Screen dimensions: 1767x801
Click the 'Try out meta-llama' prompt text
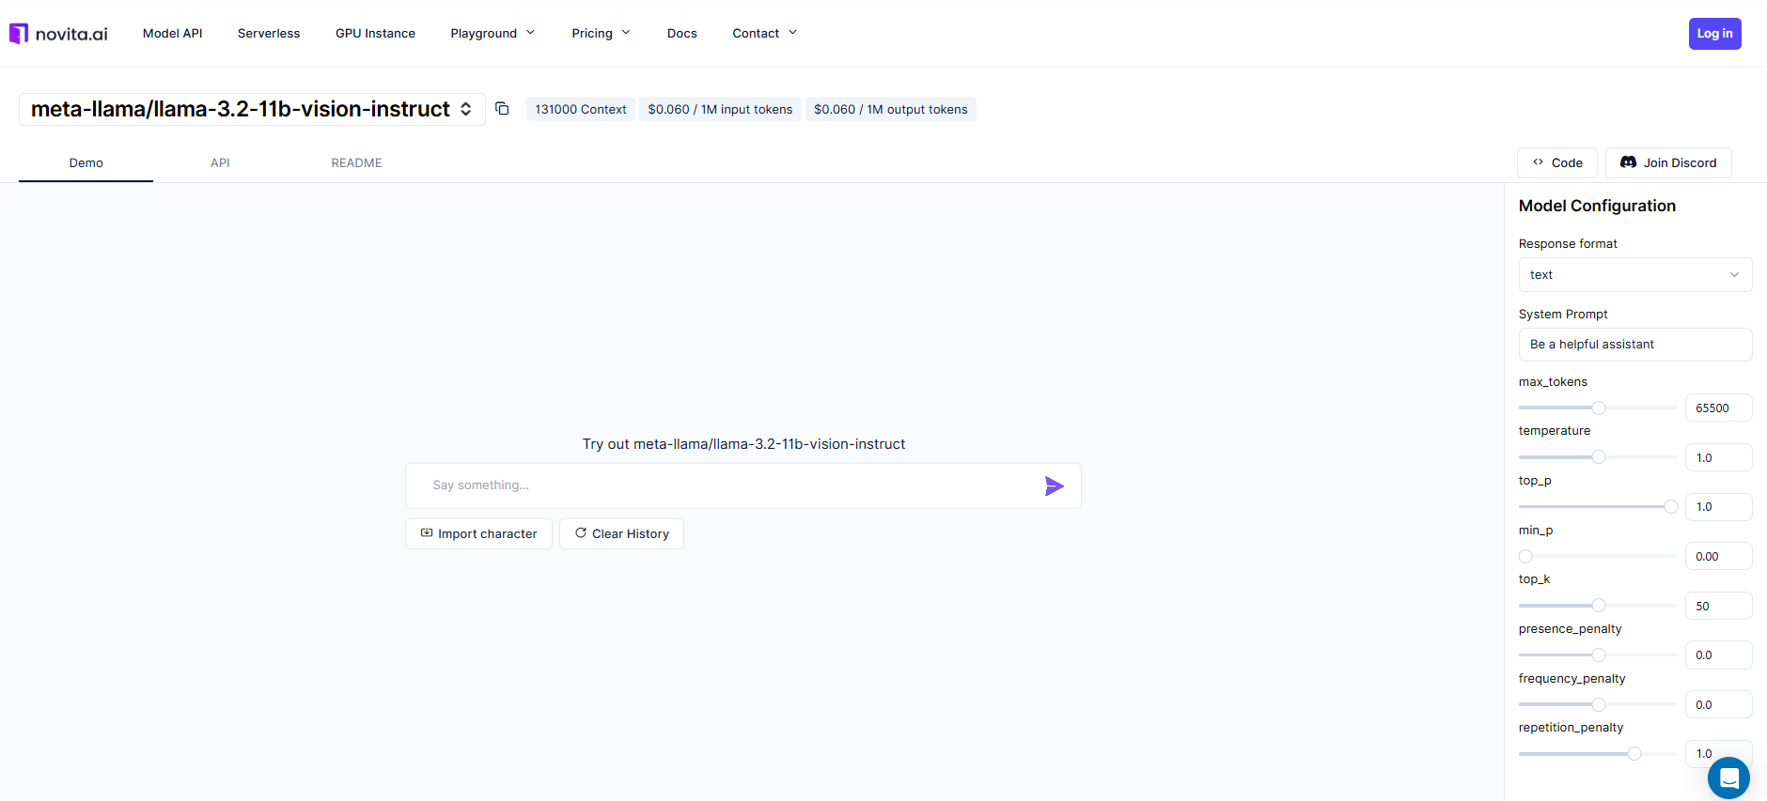tap(743, 444)
